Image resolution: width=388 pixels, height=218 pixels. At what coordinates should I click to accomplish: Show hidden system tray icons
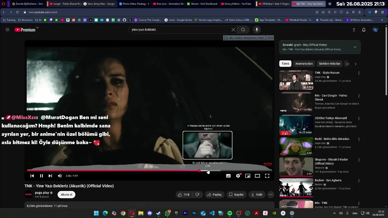[x=334, y=213]
